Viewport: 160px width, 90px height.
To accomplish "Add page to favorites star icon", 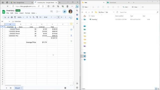I will pos(43,6).
